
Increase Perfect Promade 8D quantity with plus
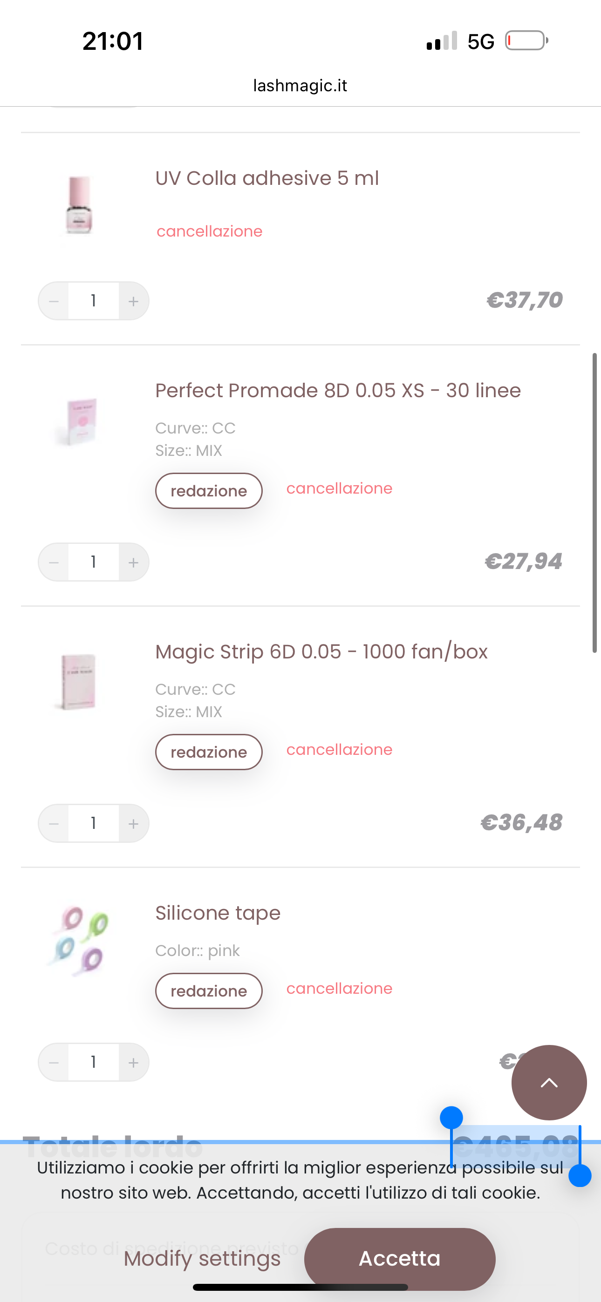(133, 562)
